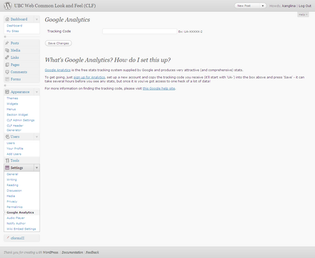This screenshot has height=258, width=315.
Task: Open General settings
Action: 13,174
